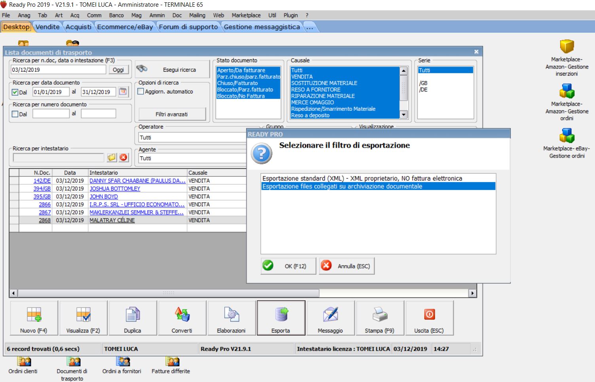Viewport: 595px width, 382px height.
Task: Click the Nuovo (F4) button icon
Action: point(34,315)
